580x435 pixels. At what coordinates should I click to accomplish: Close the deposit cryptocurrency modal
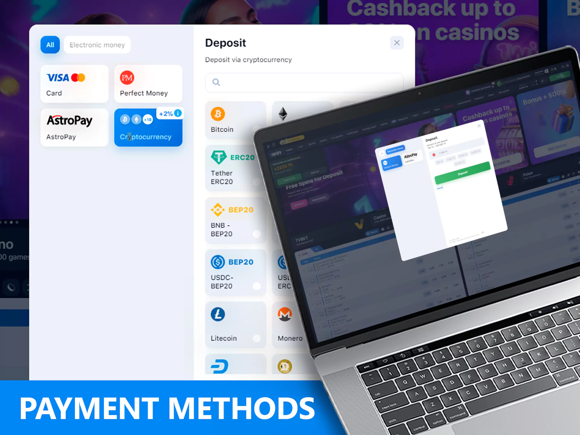396,43
